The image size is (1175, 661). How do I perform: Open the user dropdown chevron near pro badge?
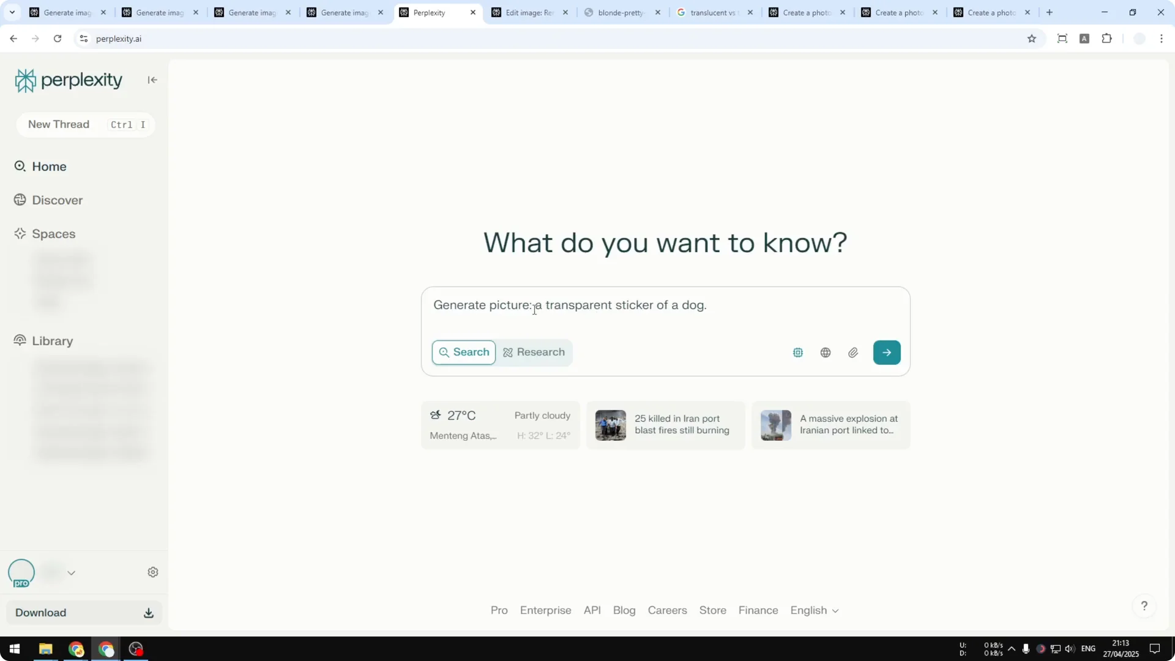pyautogui.click(x=72, y=572)
